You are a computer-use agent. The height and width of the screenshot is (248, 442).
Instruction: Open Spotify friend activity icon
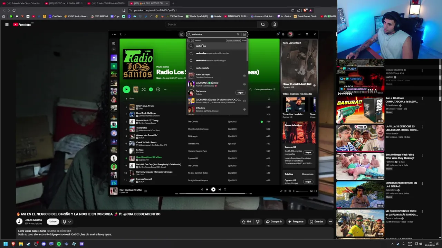[x=283, y=34]
